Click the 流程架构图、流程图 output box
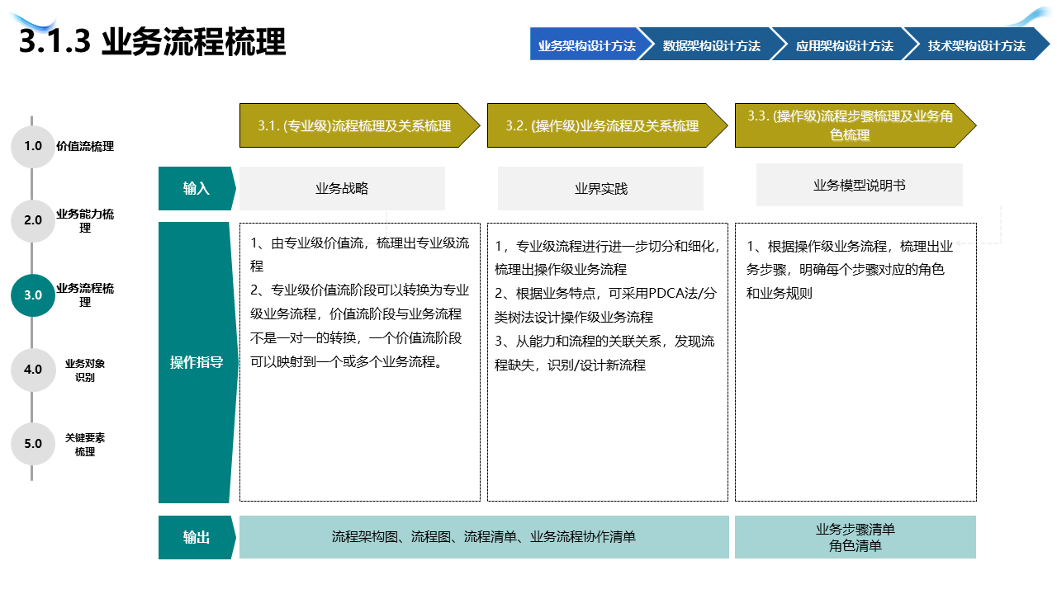Viewport: 1057px width, 594px height. (x=484, y=537)
